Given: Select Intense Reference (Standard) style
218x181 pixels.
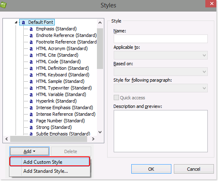Looking at the screenshot, I should click(x=66, y=114).
